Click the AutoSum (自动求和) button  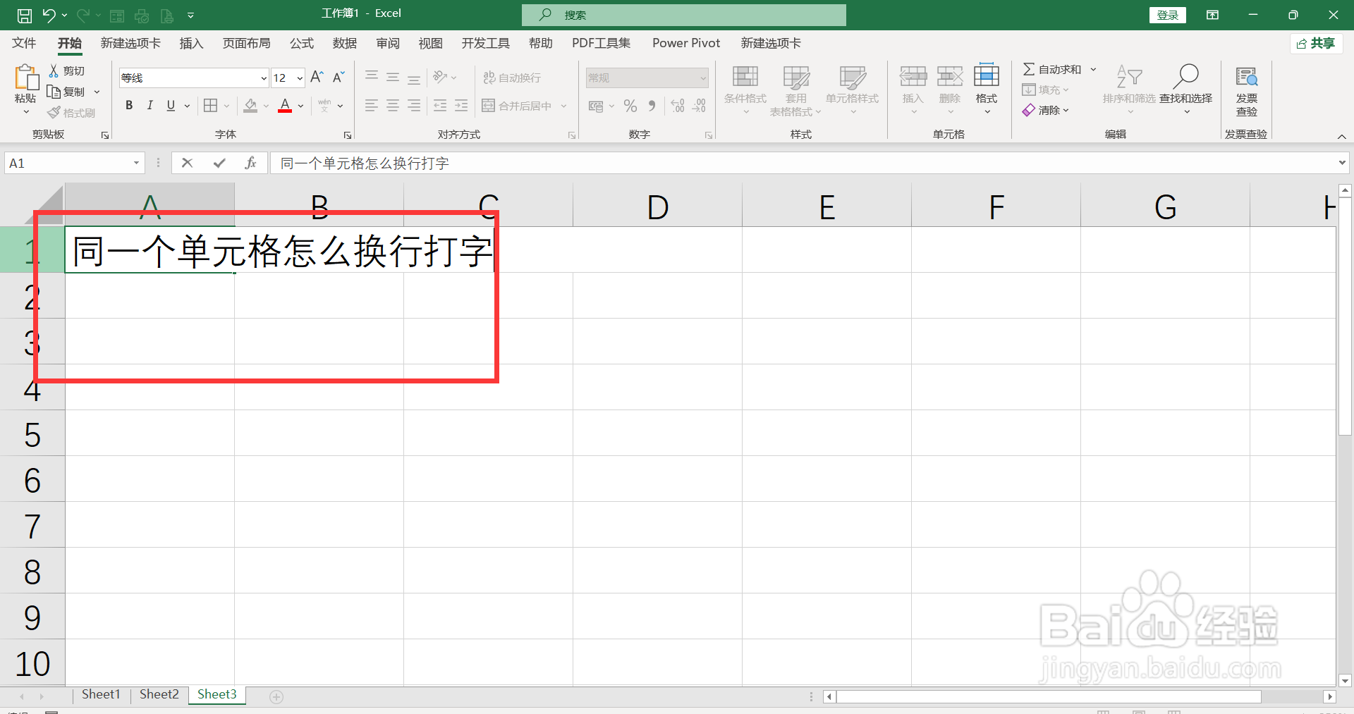pos(1052,69)
